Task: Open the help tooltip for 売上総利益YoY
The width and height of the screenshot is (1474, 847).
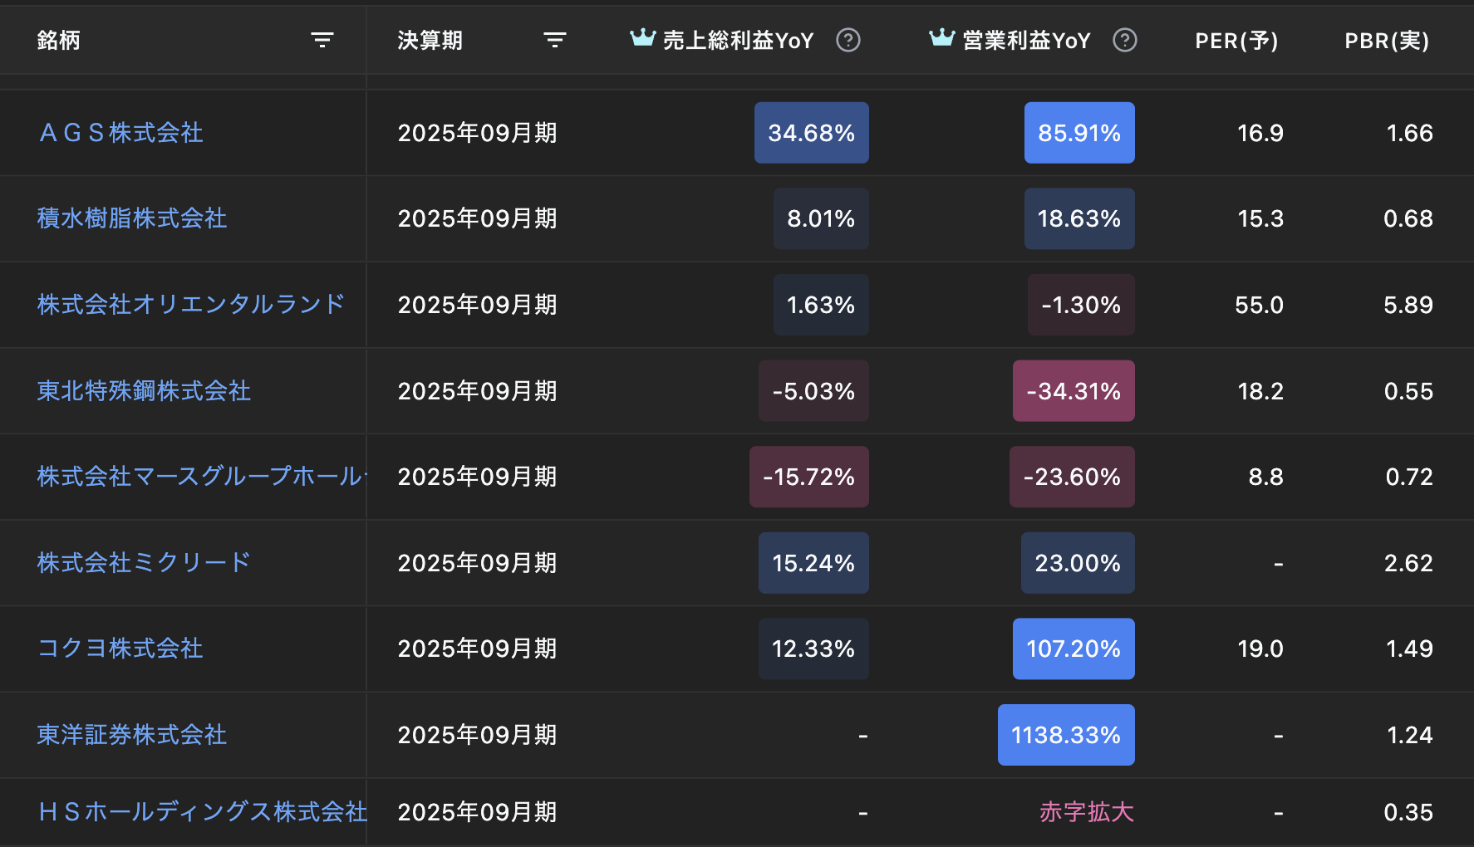Action: 848,40
